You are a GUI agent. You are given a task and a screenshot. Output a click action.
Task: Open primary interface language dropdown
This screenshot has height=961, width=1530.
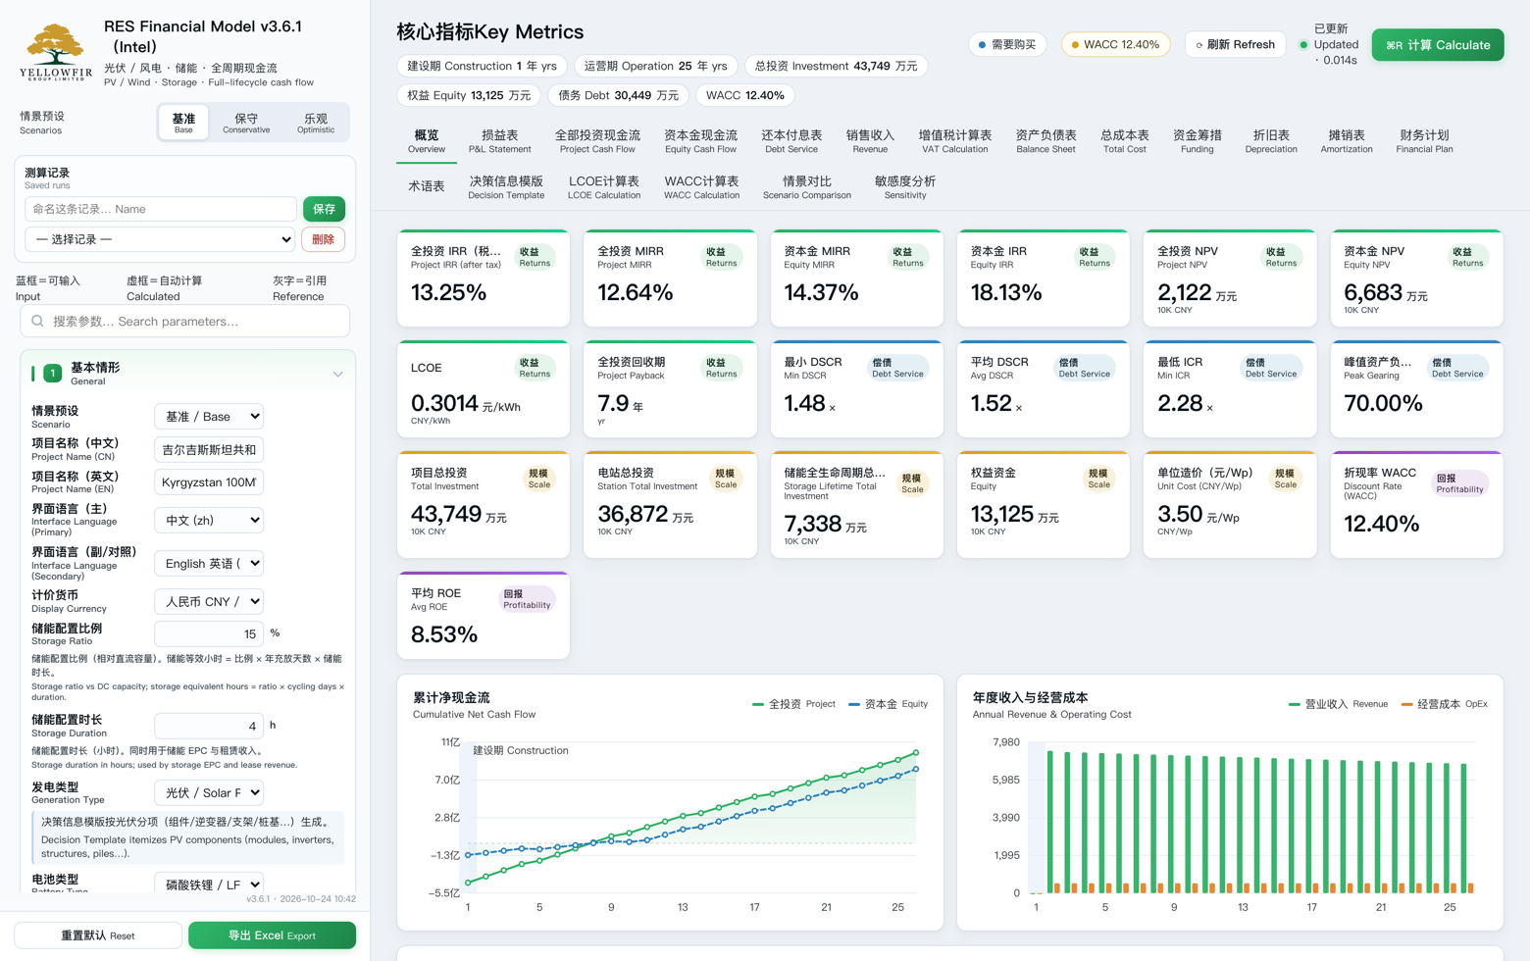tap(209, 520)
